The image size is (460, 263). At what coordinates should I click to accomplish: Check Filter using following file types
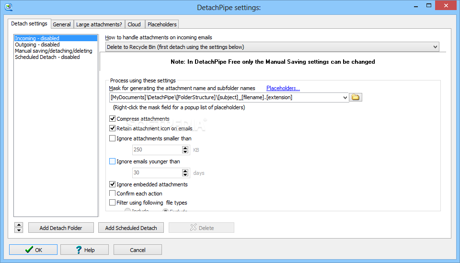click(x=112, y=203)
